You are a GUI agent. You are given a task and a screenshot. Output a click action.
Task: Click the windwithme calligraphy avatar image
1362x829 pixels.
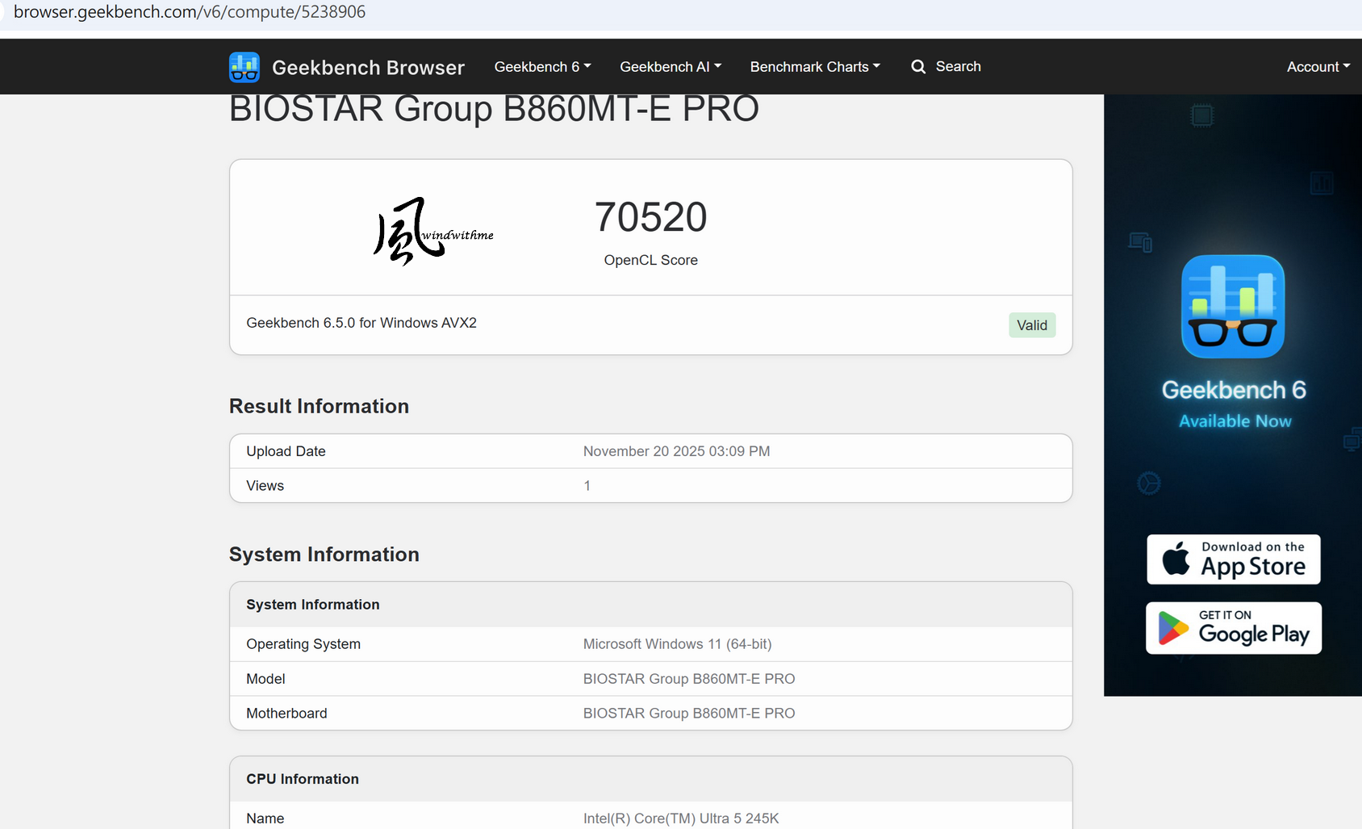pos(433,231)
